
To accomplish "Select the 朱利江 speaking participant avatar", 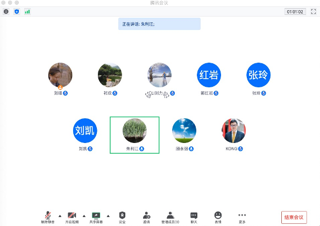I will 134,131.
